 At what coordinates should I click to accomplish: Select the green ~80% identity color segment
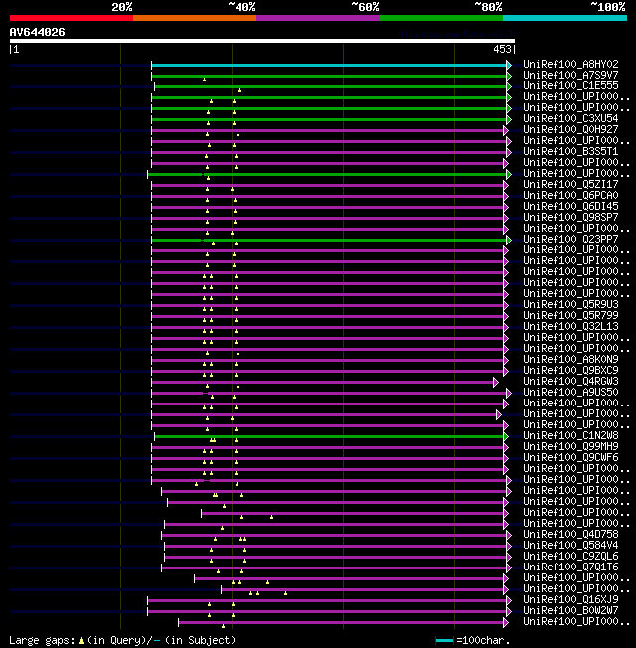coord(441,18)
